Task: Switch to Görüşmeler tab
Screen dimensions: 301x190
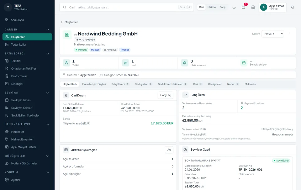Action: [x=215, y=84]
